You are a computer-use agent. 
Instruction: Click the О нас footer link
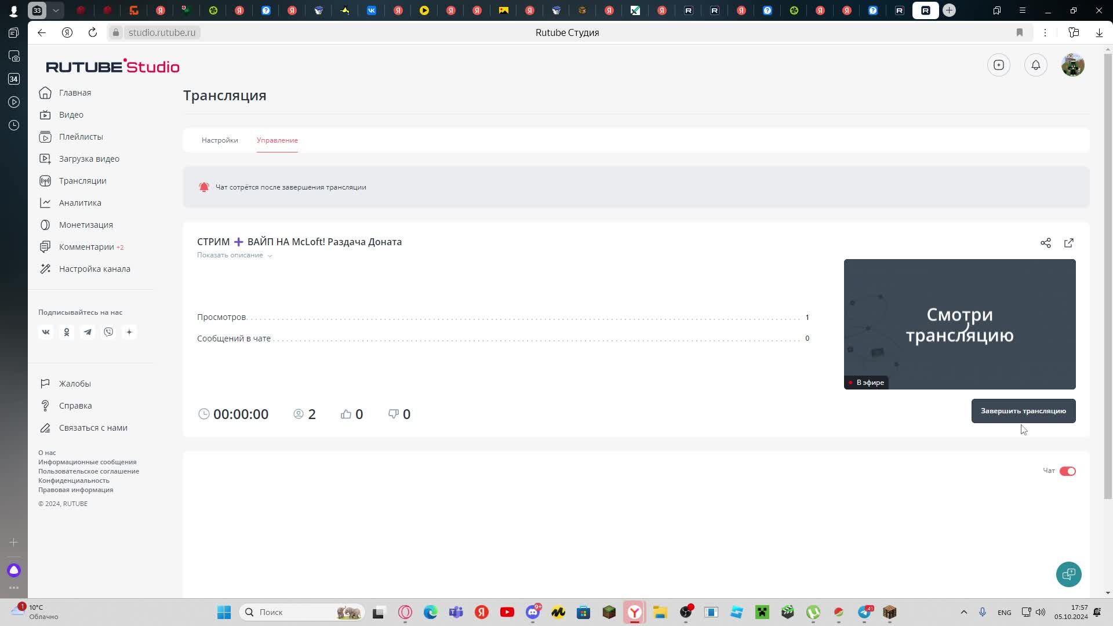[x=47, y=453]
